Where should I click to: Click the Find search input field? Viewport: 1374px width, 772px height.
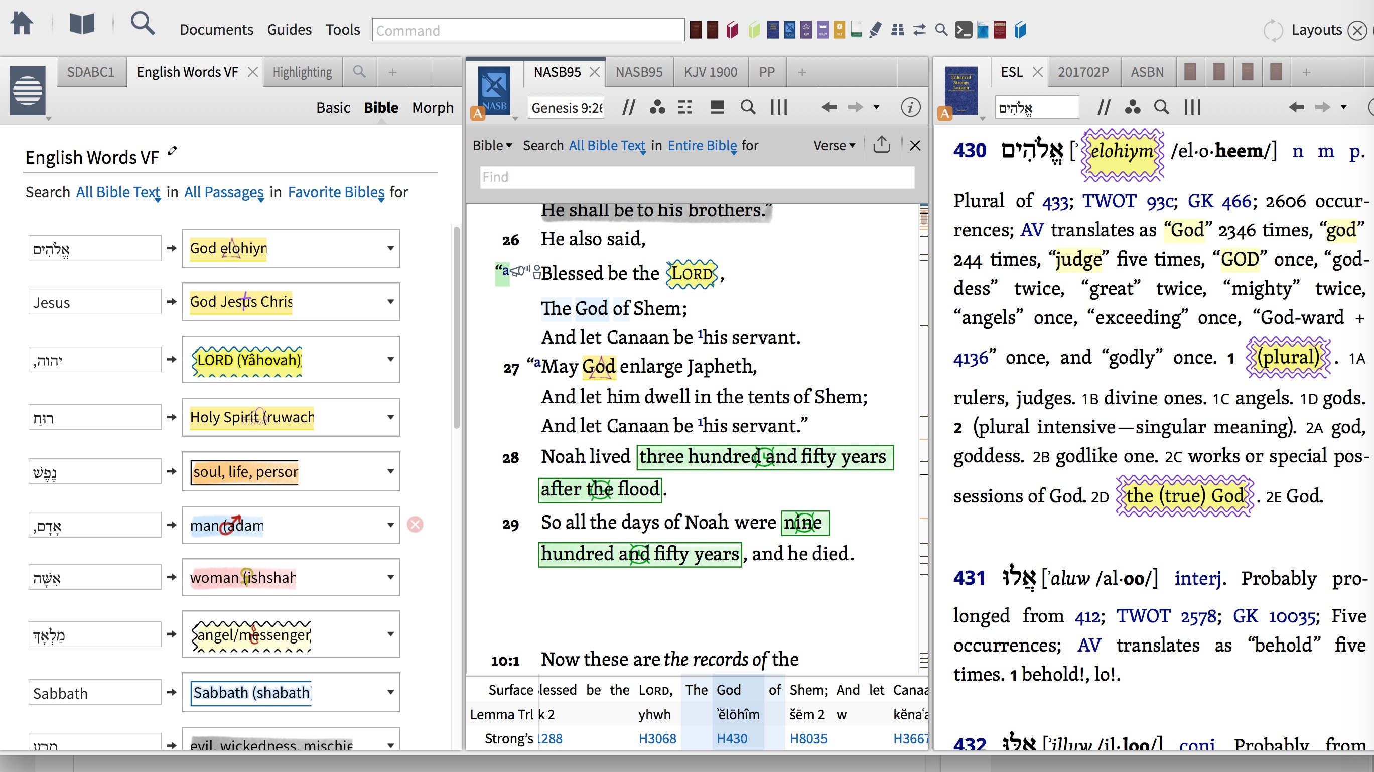697,177
